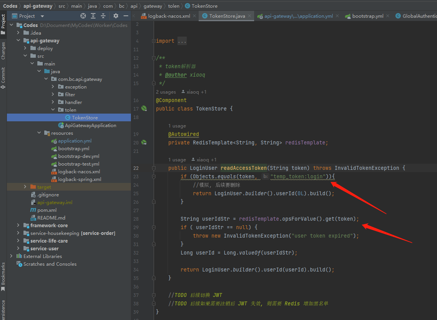Open the Bookmarks tool window from left stripe
The width and height of the screenshot is (437, 320).
(x=3, y=276)
